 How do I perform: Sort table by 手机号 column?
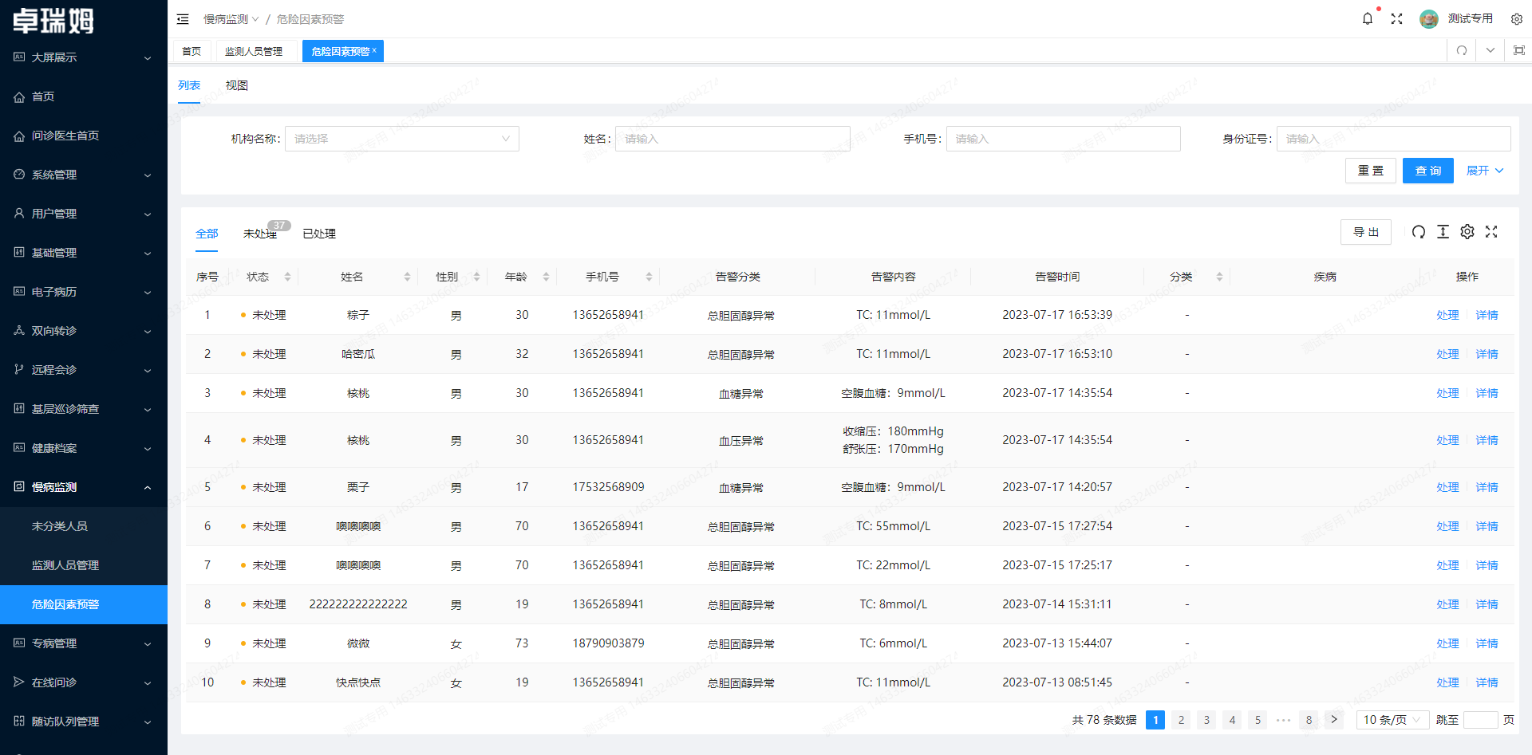(649, 277)
